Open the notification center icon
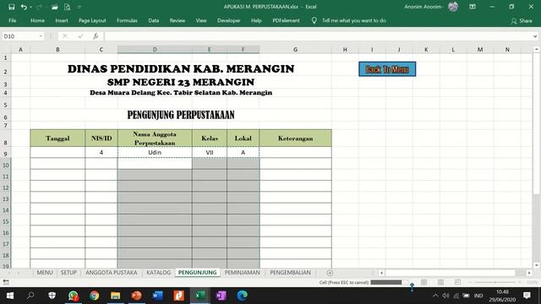 [x=527, y=296]
